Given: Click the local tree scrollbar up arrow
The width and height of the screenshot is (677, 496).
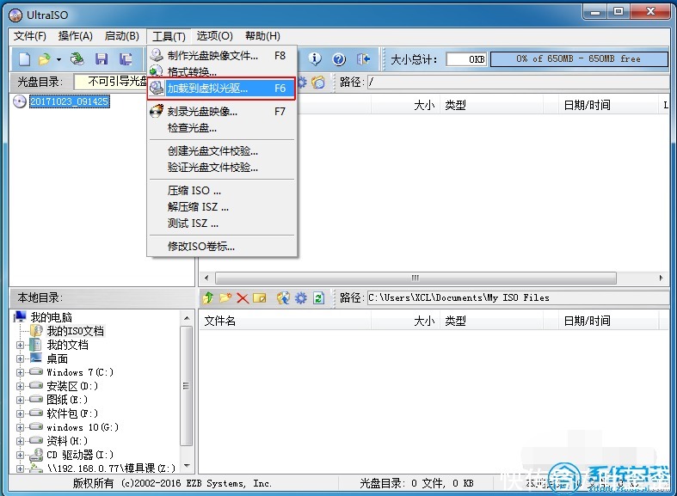Looking at the screenshot, I should click(x=187, y=318).
